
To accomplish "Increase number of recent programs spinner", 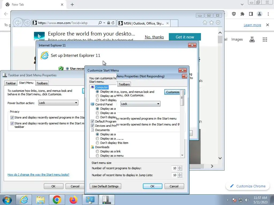I will pos(180,167).
